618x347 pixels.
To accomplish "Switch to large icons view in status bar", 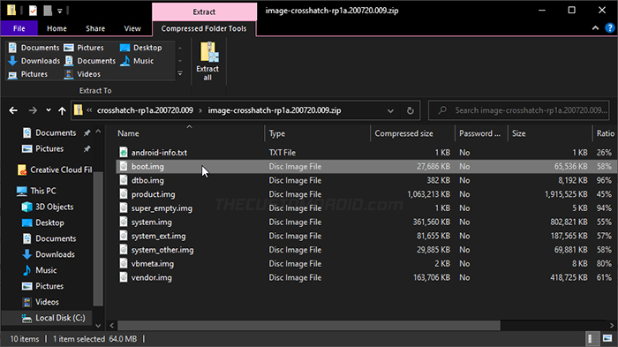I will click(607, 338).
